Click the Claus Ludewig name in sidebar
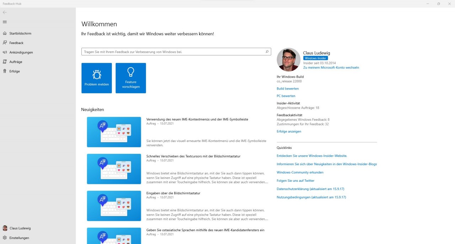 click(20, 228)
